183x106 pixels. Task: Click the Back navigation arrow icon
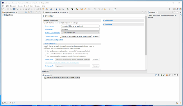[105, 9]
